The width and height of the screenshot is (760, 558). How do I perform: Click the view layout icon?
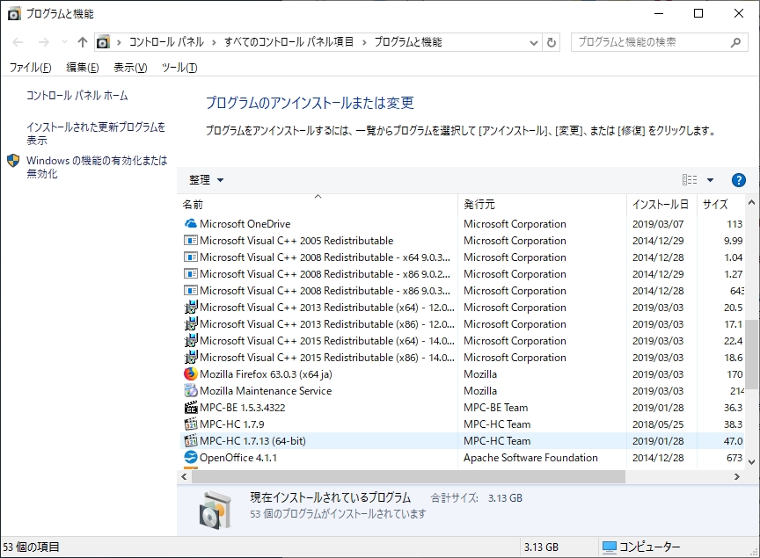690,180
